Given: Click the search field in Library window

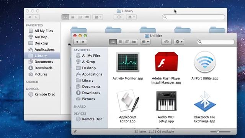Looking at the screenshot, I should click(x=194, y=17).
